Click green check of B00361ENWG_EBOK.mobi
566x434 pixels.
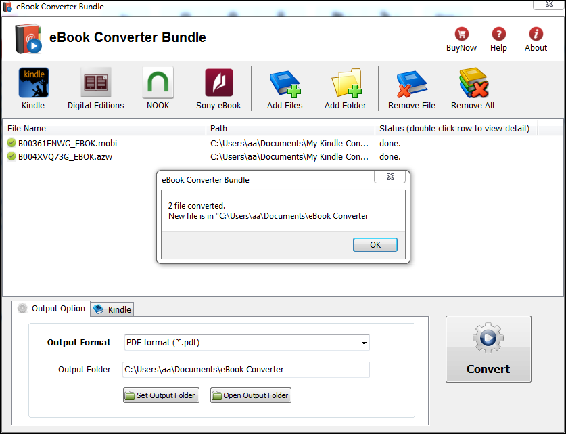(x=11, y=143)
